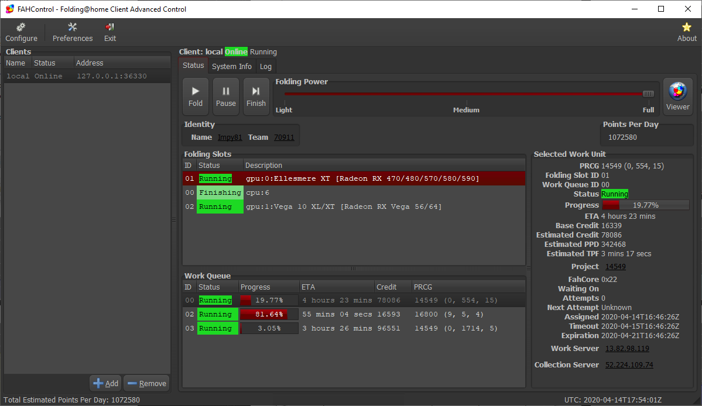
Task: Select the local client row
Action: click(x=87, y=76)
